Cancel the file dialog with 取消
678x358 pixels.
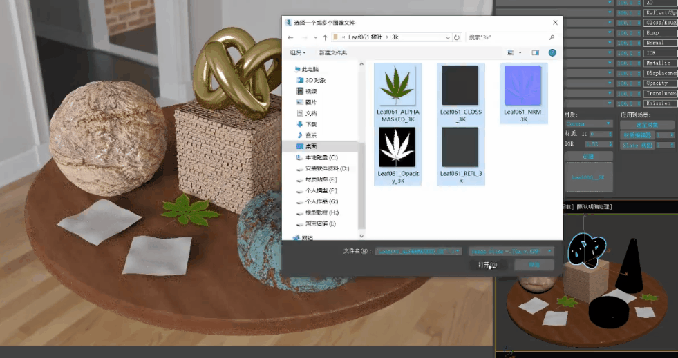[534, 265]
